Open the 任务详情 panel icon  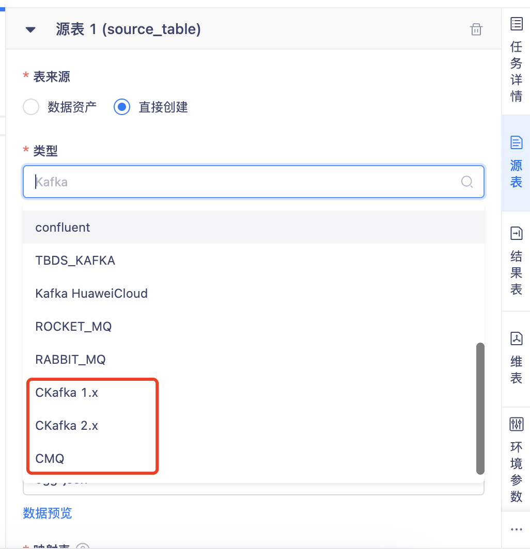click(517, 24)
